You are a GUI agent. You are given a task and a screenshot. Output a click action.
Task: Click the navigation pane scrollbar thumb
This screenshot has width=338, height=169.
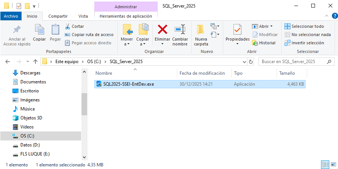coord(84,104)
